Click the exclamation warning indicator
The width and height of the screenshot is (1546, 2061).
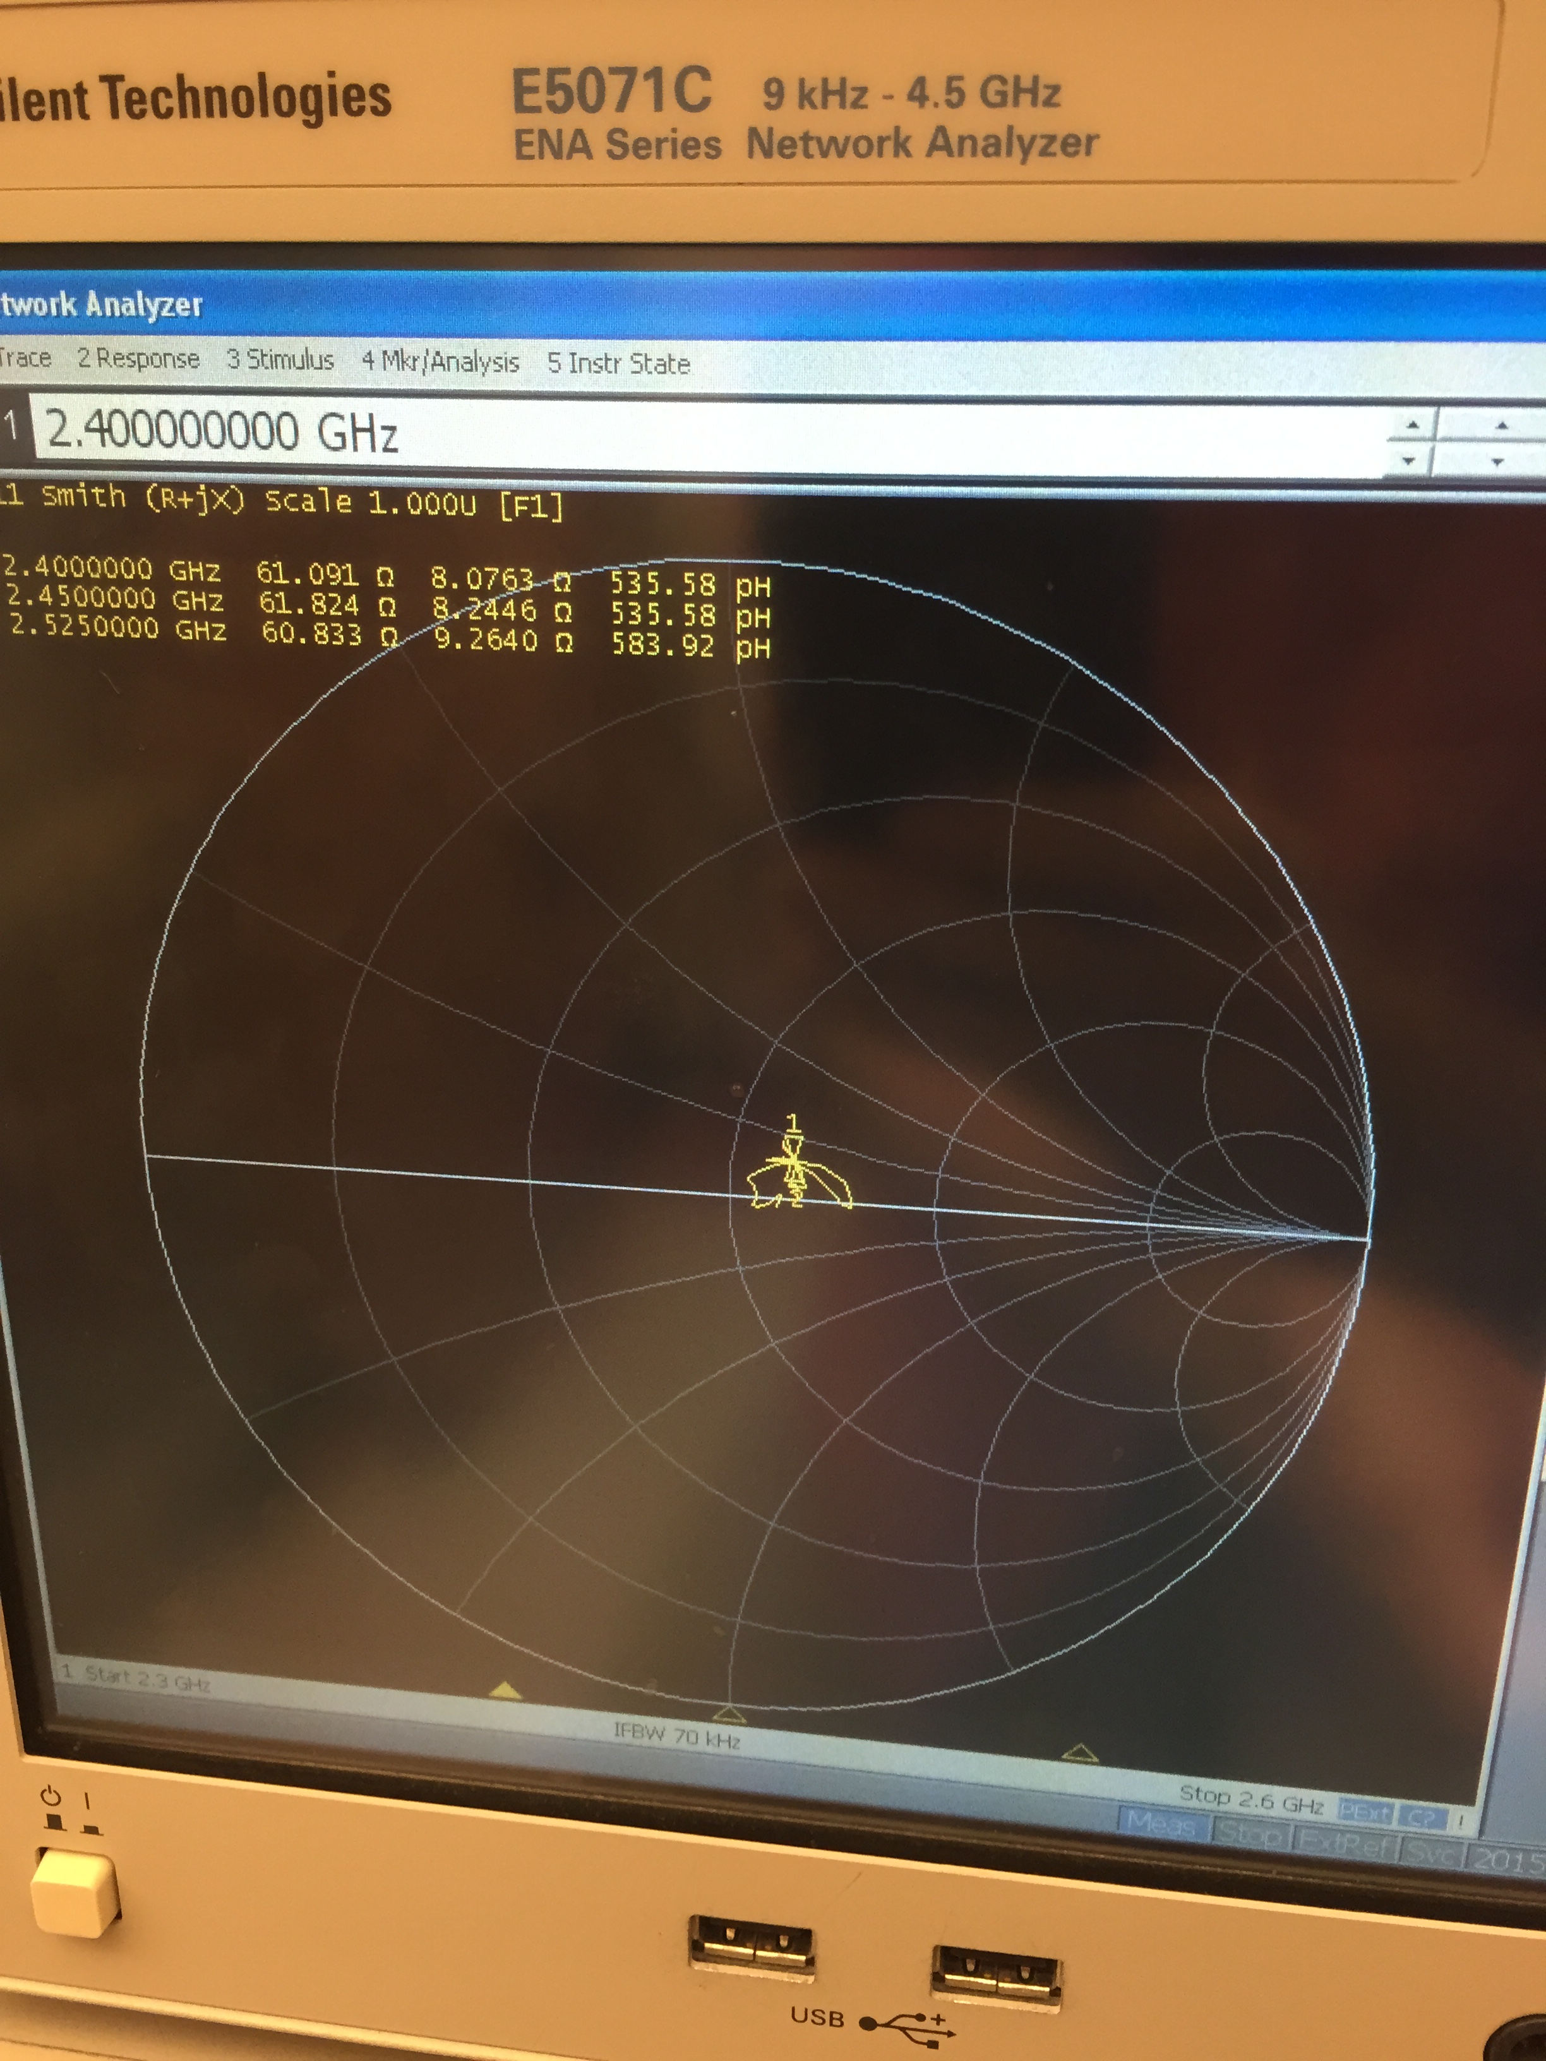point(1460,1820)
